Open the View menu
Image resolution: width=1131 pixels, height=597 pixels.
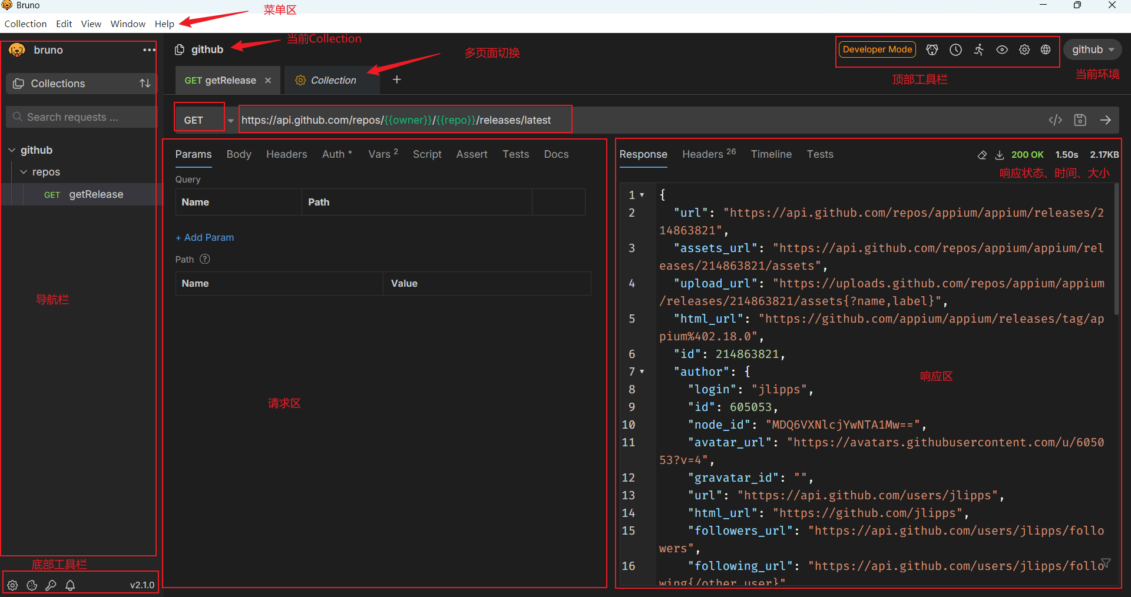point(91,24)
